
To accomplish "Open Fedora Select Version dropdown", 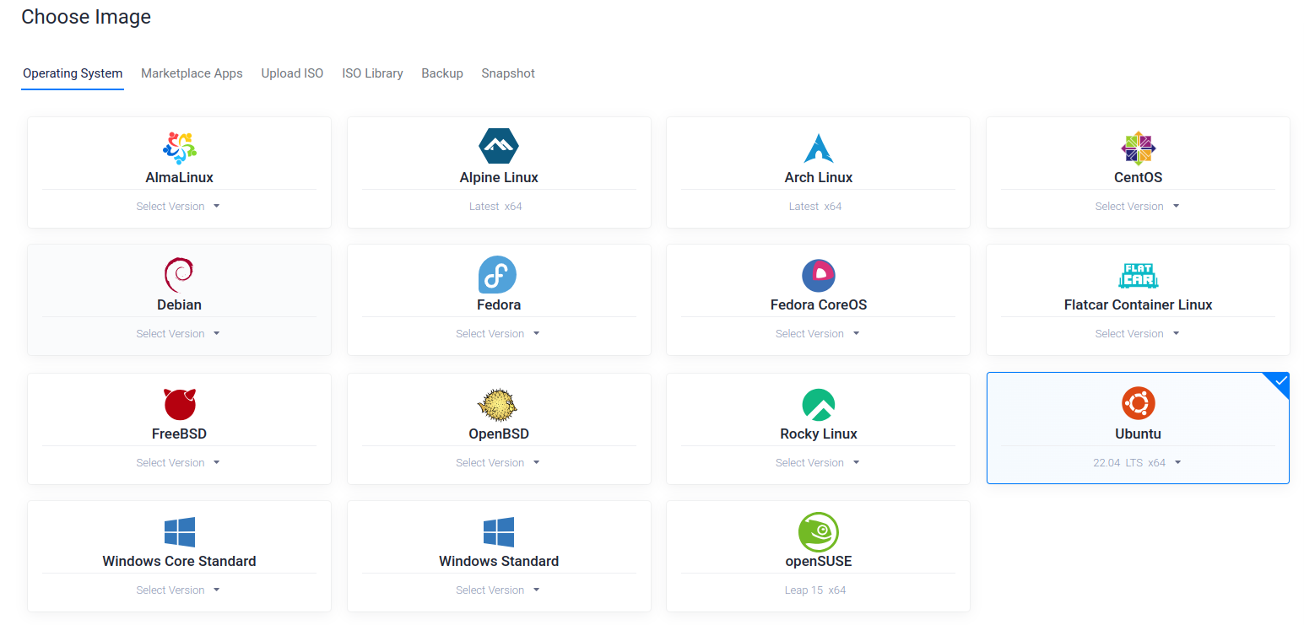I will [x=498, y=333].
